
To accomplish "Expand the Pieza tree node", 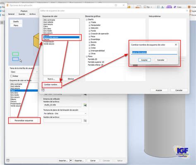I will (x=89, y=36).
